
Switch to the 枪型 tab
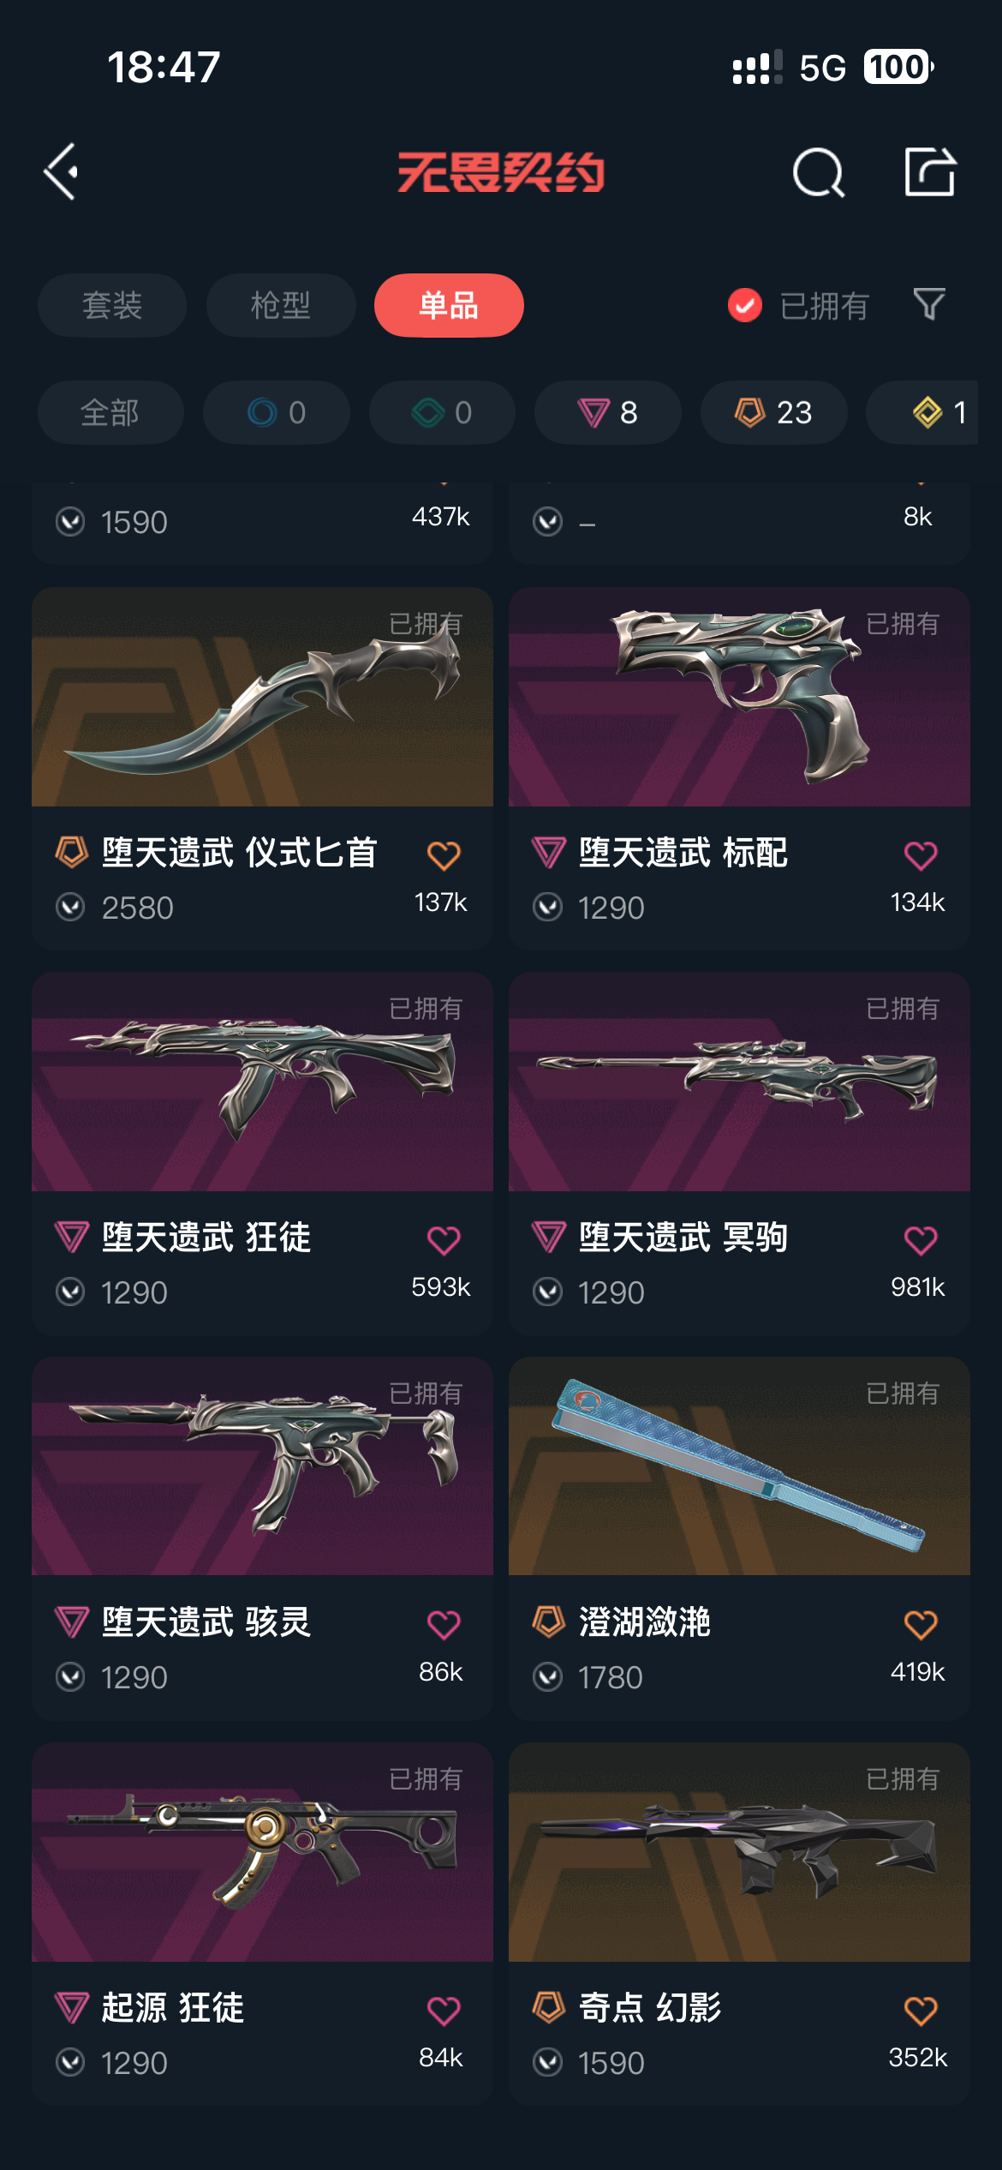281,305
